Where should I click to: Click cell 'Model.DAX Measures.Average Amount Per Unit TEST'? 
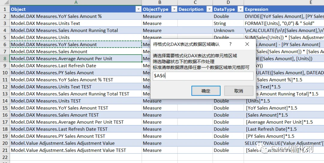(x=76, y=122)
